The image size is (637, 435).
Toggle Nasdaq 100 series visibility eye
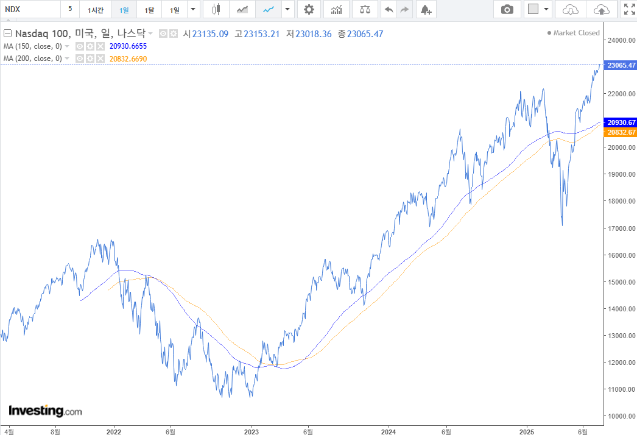point(163,34)
